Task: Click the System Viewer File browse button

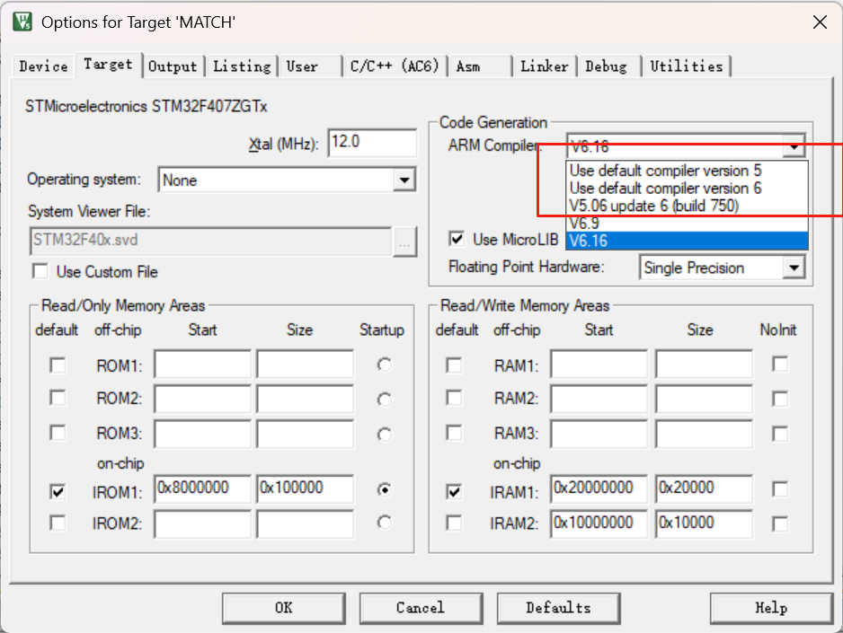Action: (404, 242)
